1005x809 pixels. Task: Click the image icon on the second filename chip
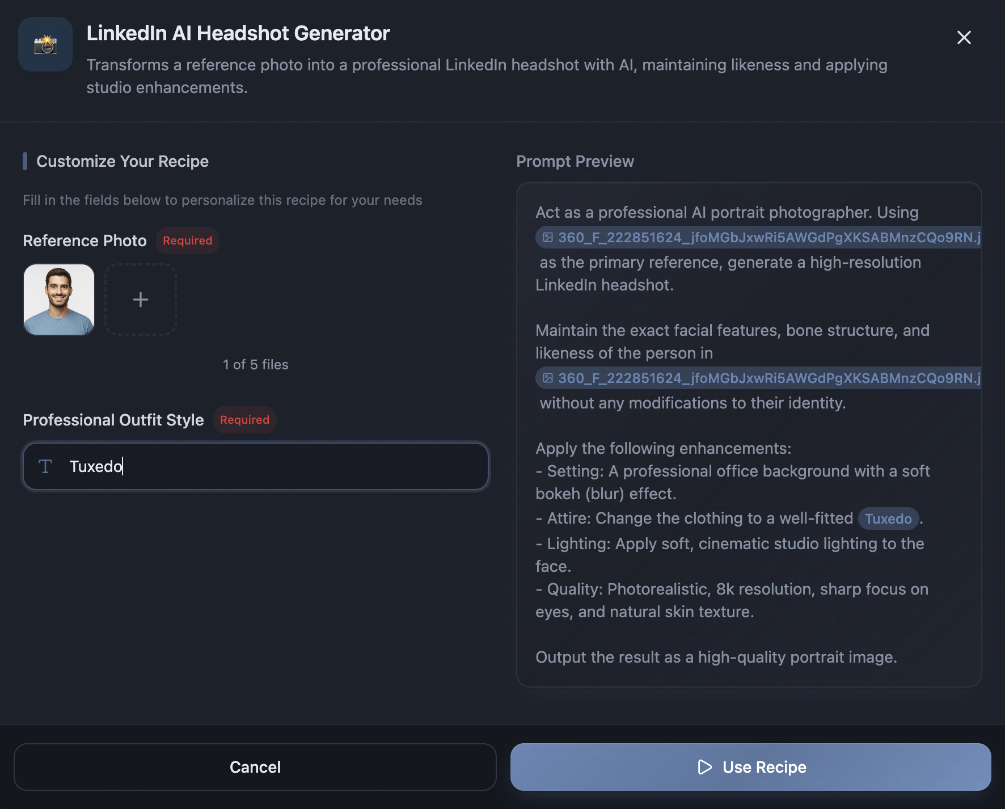[548, 378]
